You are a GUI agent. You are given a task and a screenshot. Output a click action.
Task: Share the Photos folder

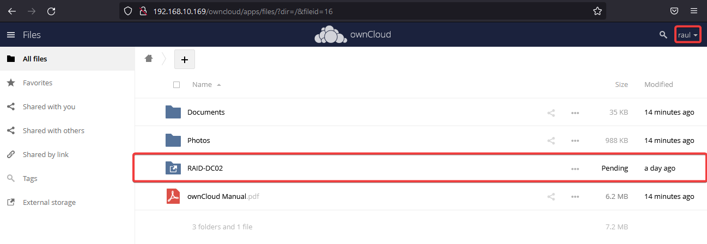tap(551, 141)
